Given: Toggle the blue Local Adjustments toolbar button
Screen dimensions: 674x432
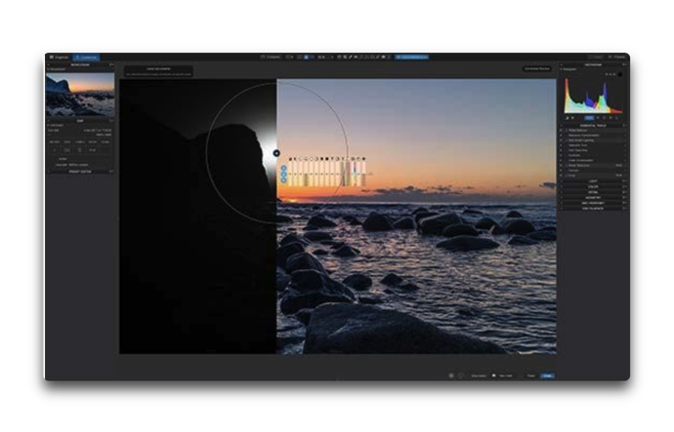Looking at the screenshot, I should tap(412, 58).
